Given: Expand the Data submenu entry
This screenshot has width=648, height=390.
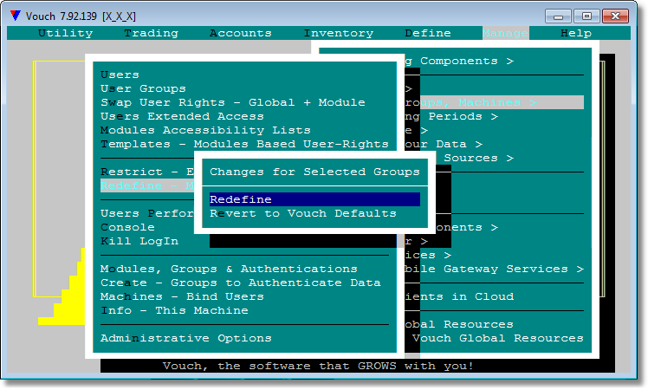Looking at the screenshot, I should coord(444,145).
